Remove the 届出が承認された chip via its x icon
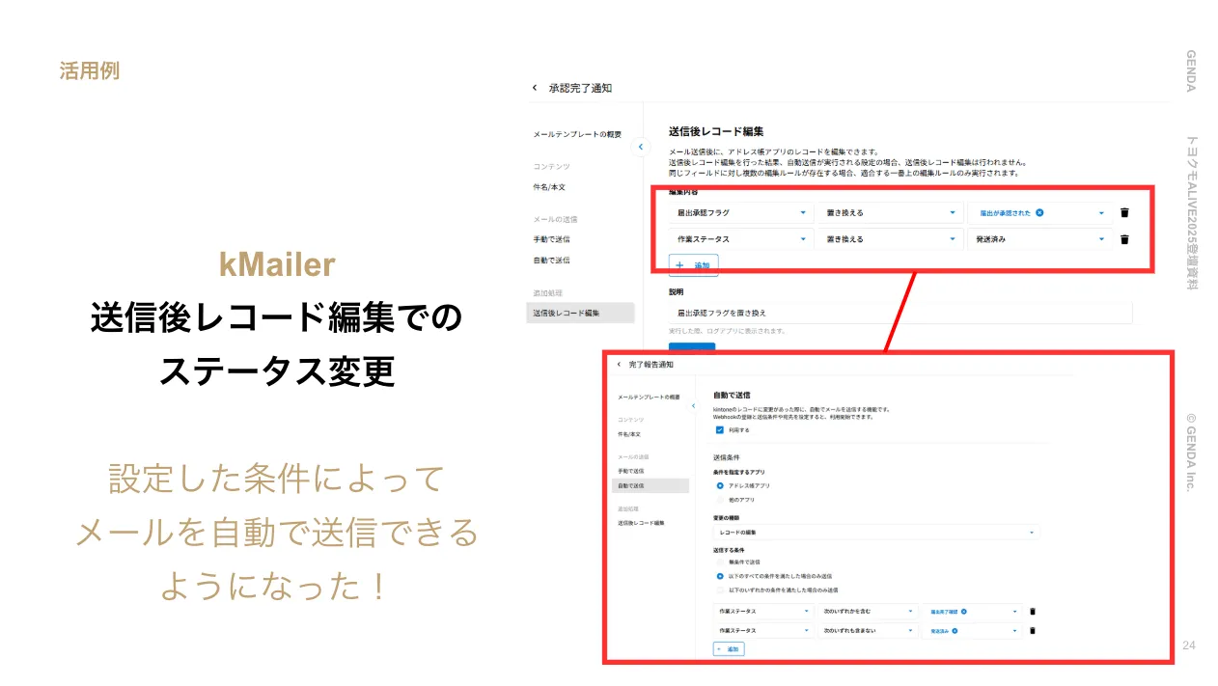 pos(1039,213)
